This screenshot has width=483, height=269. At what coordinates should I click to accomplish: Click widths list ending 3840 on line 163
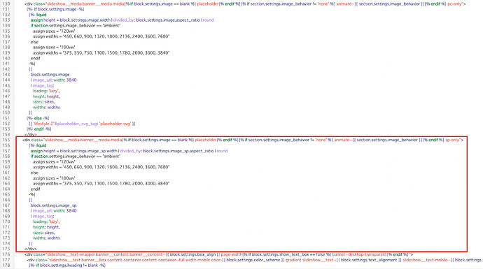(101, 184)
